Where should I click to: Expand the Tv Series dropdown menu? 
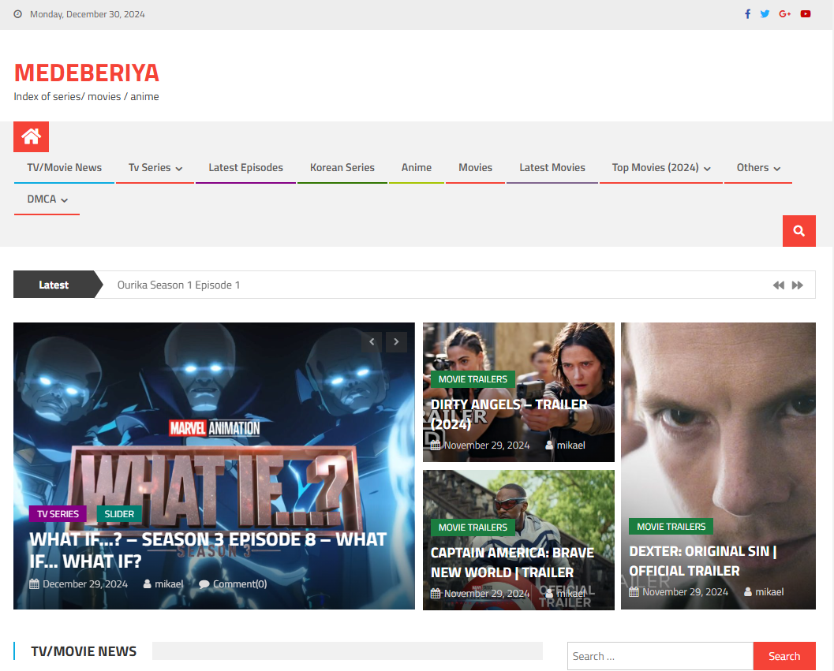click(x=155, y=168)
